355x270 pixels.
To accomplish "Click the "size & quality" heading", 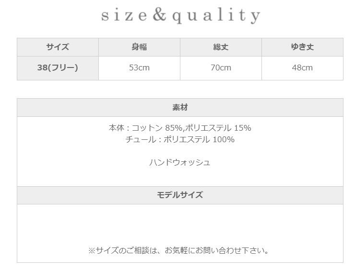I will [x=180, y=15].
